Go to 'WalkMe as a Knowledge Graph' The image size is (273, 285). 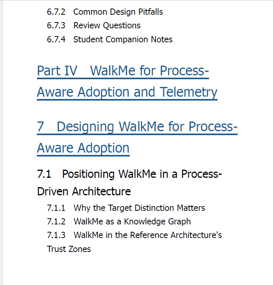(x=132, y=222)
